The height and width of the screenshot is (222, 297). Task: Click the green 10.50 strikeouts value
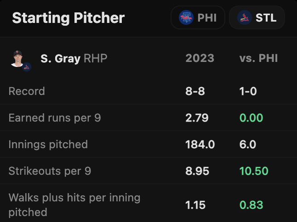(x=254, y=171)
